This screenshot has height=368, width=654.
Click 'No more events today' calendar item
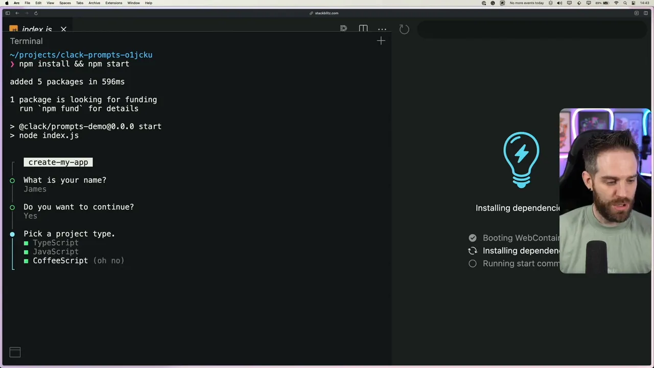[526, 3]
